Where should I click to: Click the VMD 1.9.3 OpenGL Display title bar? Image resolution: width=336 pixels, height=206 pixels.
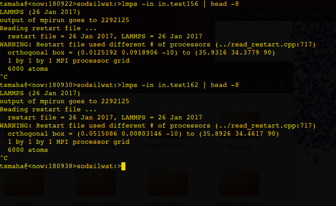pos(291,15)
